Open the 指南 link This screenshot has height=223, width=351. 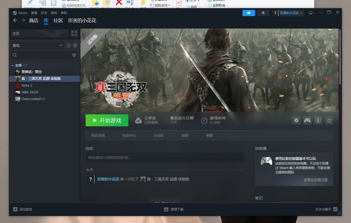tap(185, 136)
